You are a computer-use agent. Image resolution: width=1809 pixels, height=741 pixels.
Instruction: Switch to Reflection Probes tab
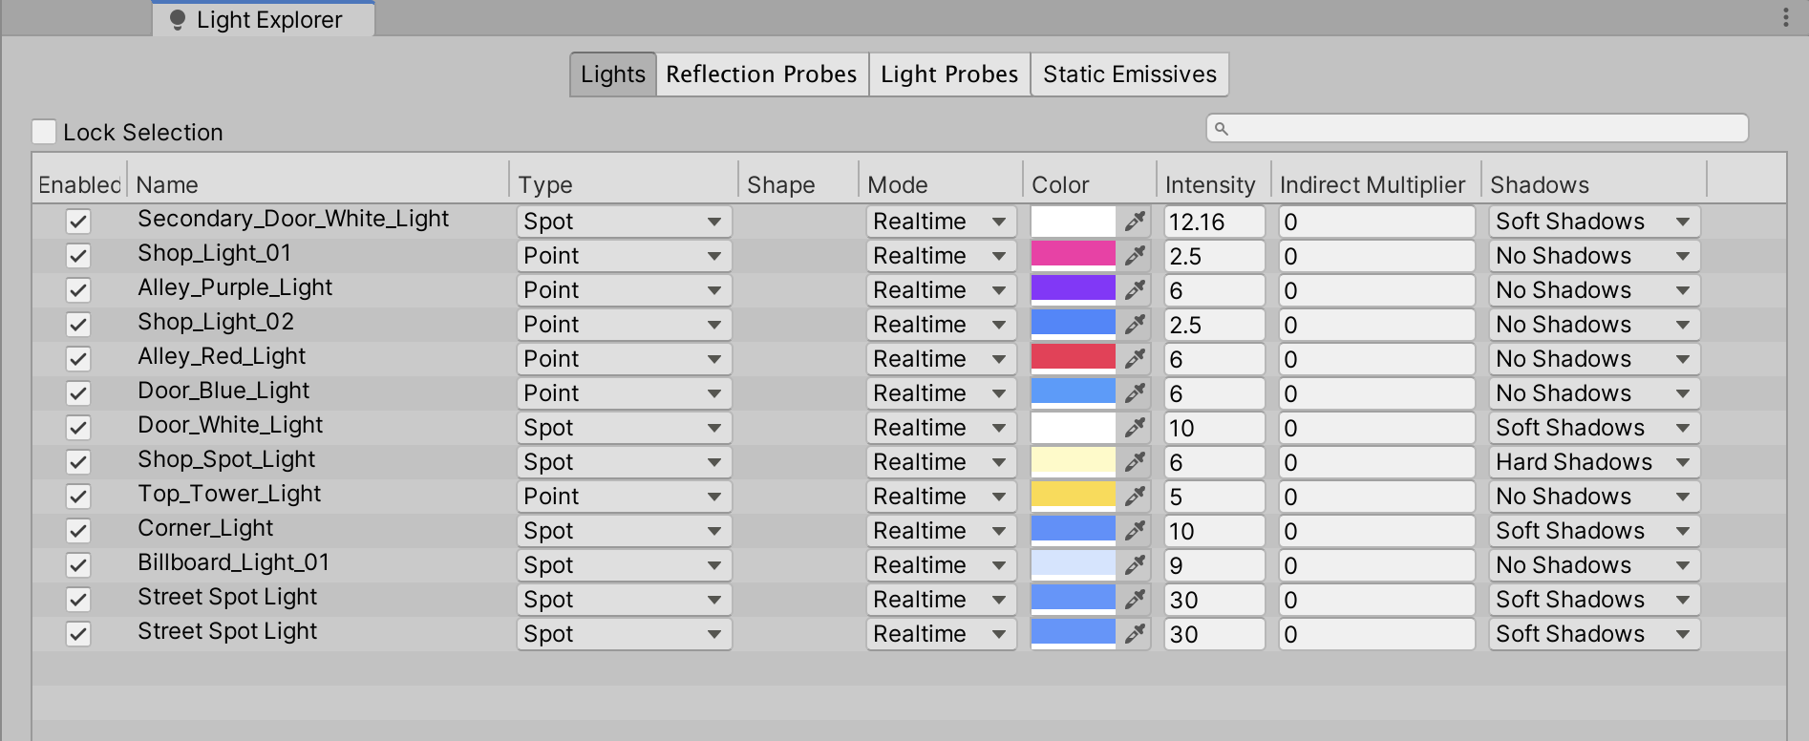coord(761,74)
